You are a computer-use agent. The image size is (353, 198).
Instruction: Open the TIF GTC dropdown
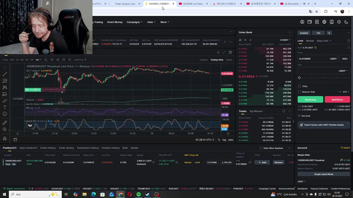coord(346,92)
